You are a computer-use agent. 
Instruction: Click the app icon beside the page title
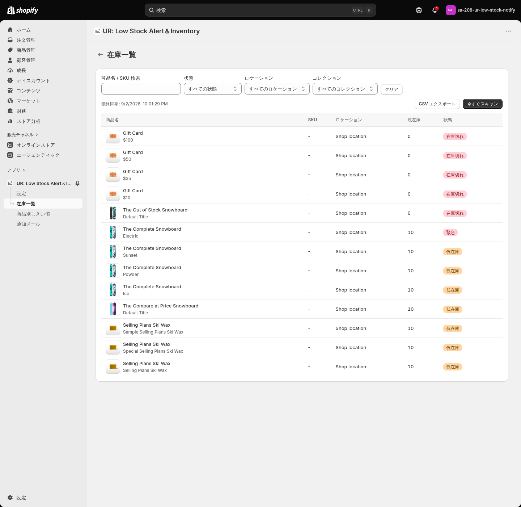tap(98, 31)
